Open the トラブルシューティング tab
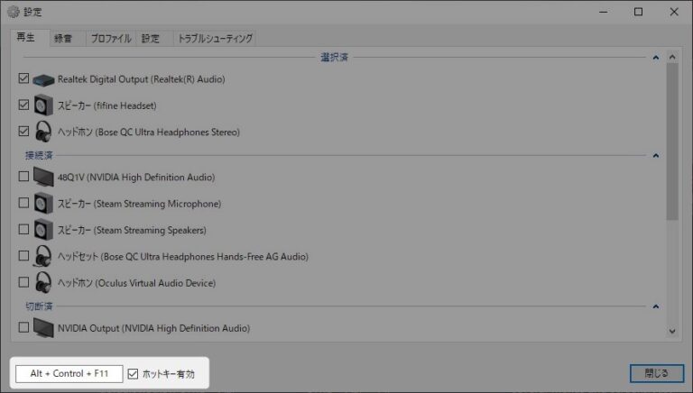Screen dimensions: 693x393 pyautogui.click(x=216, y=39)
